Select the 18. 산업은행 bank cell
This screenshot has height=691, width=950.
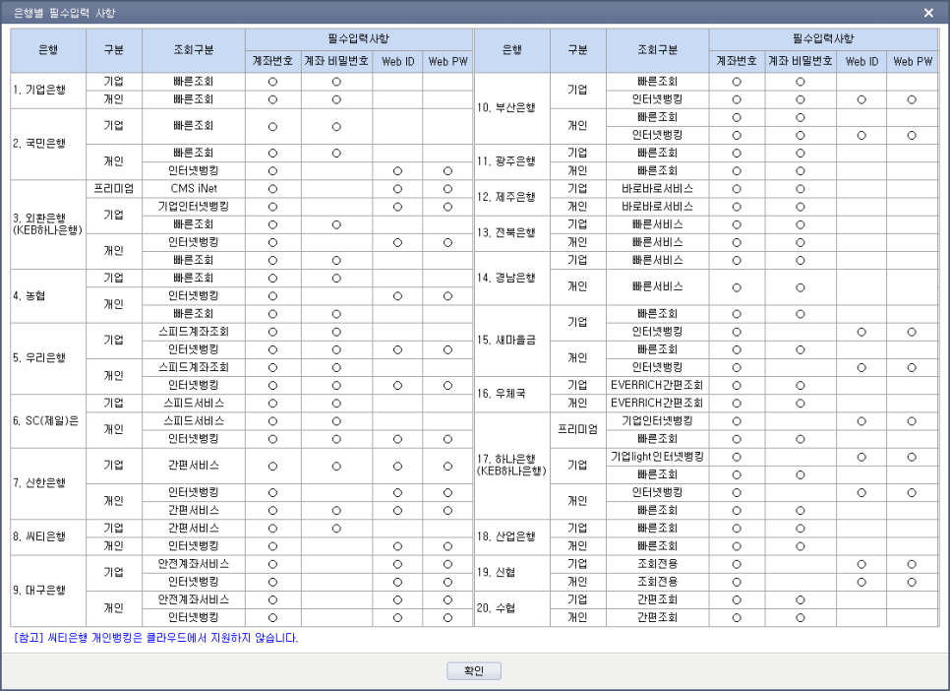click(512, 536)
